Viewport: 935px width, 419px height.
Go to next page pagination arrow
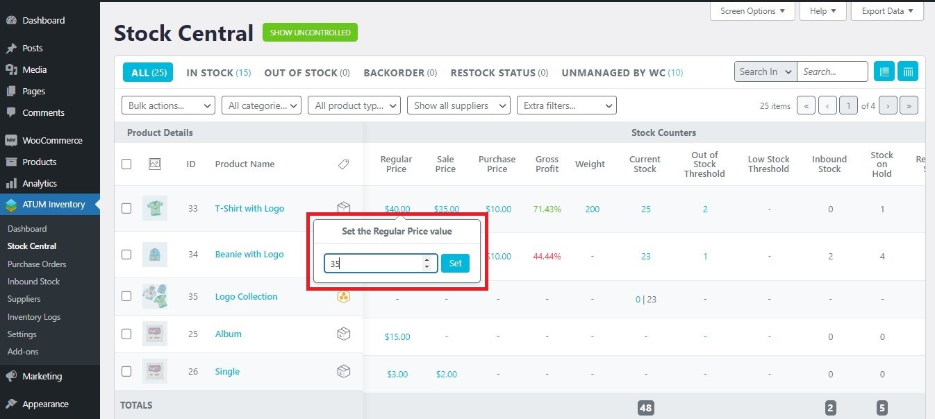pos(888,106)
